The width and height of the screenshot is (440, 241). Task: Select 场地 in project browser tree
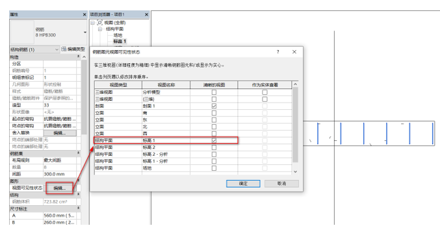(118, 35)
